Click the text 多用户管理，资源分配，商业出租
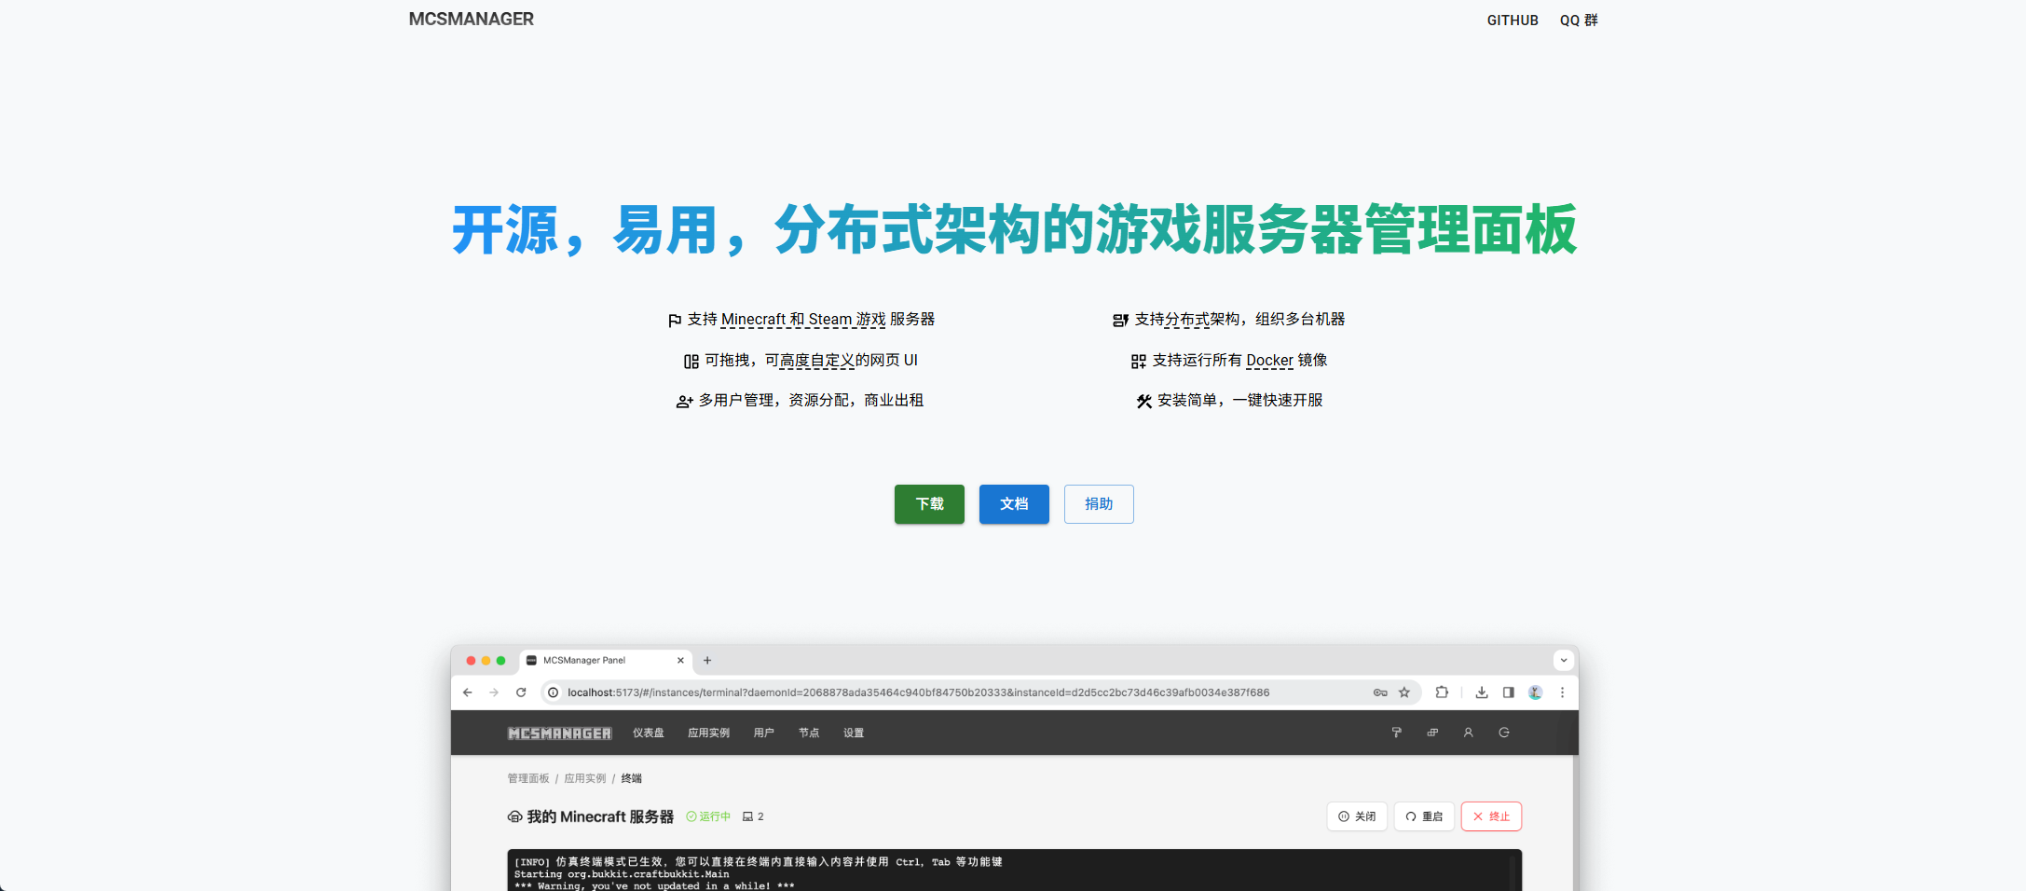The image size is (2026, 891). coord(811,401)
